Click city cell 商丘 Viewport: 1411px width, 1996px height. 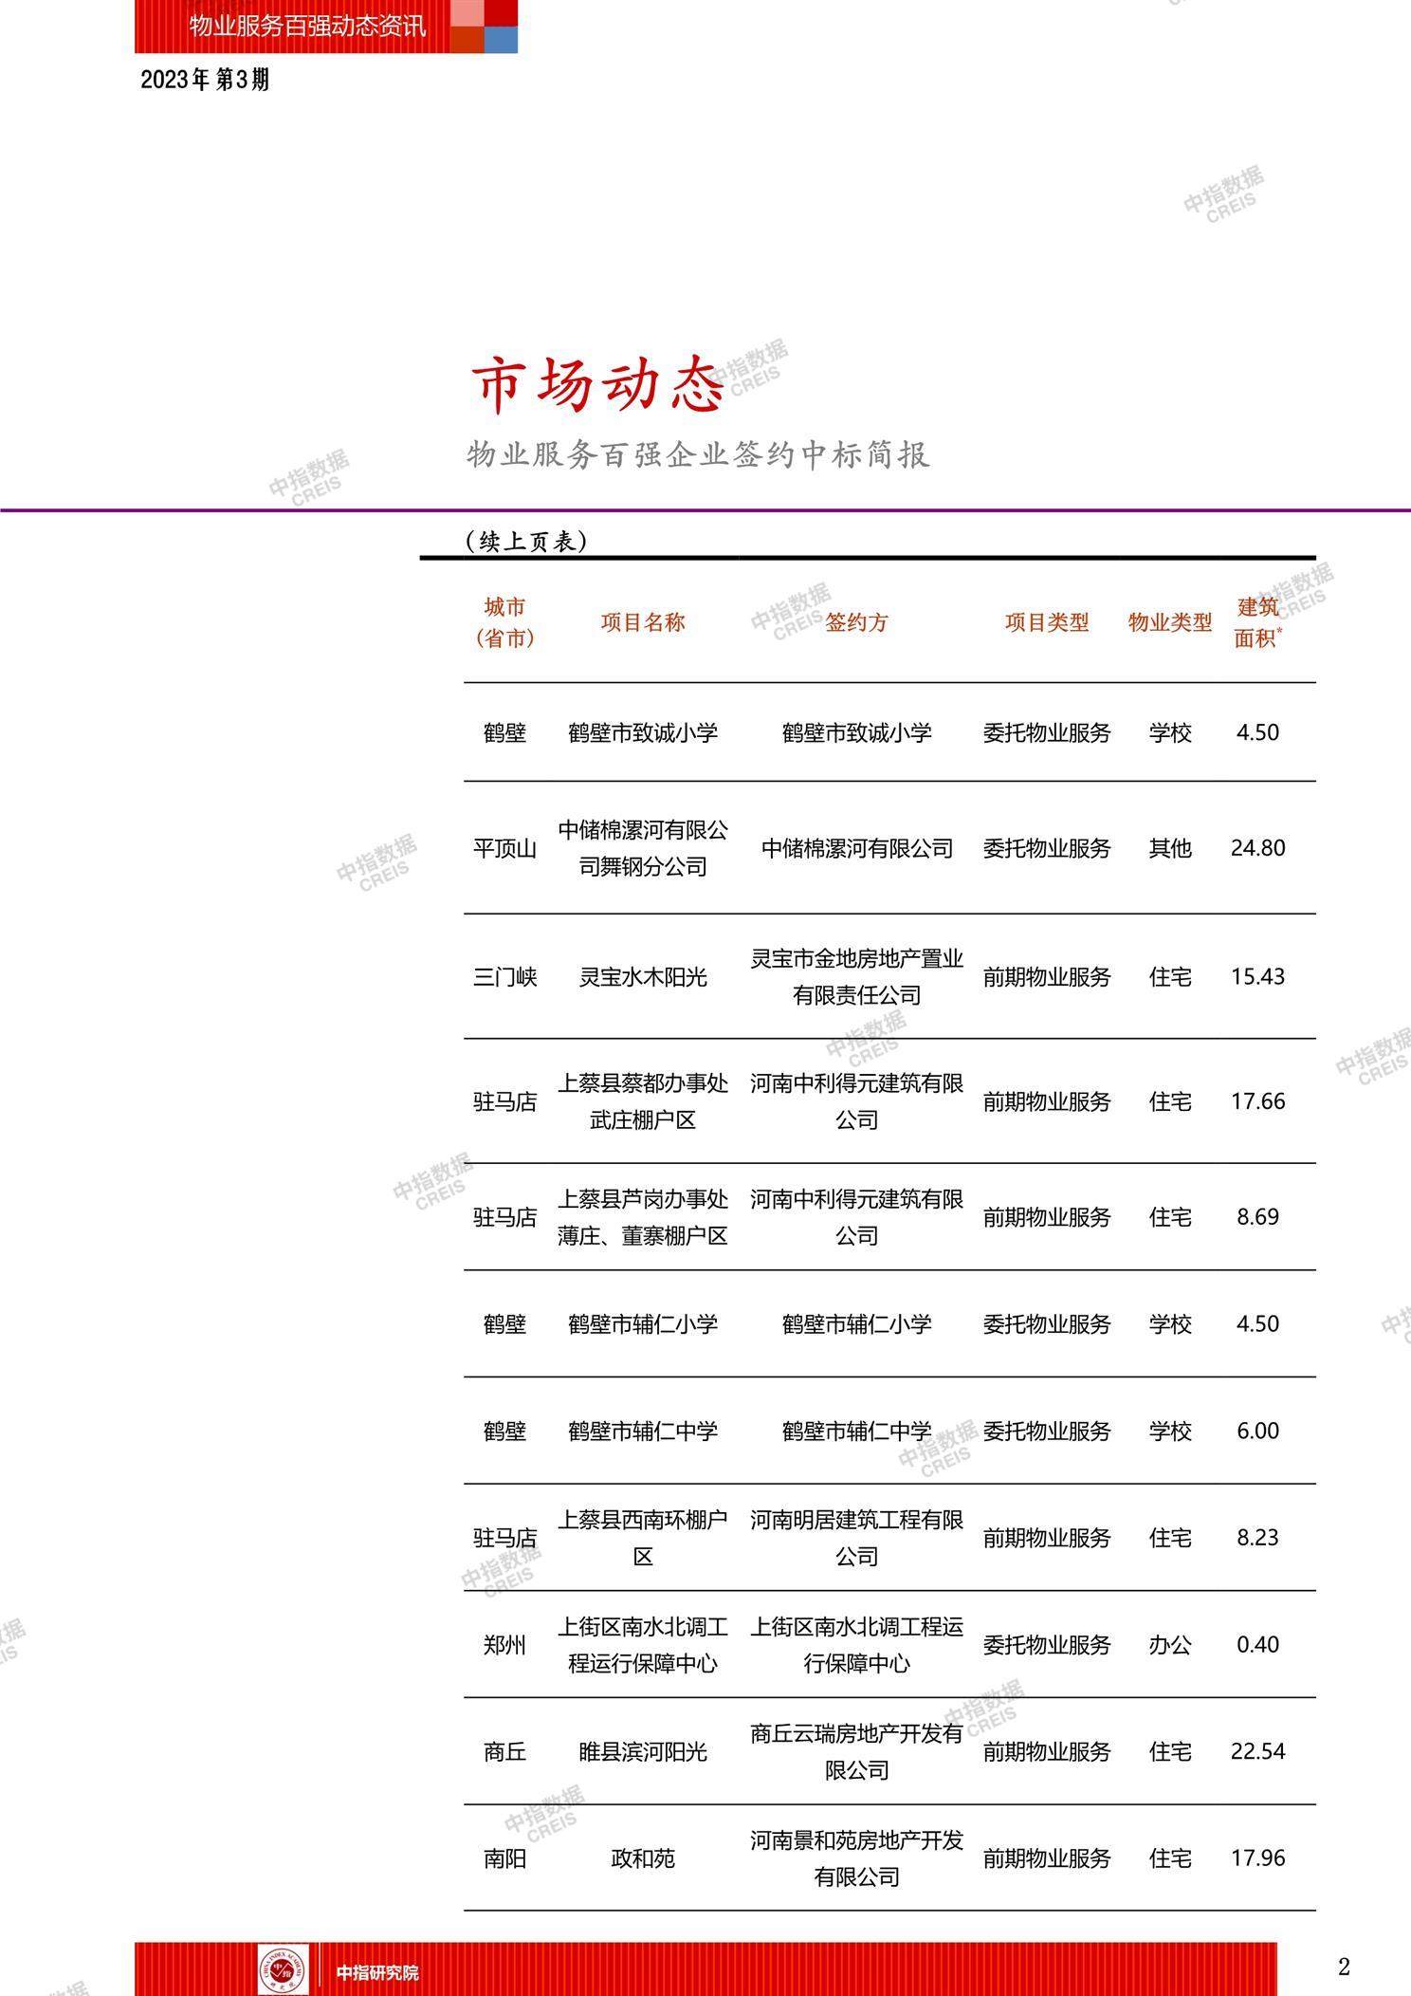(x=504, y=1752)
